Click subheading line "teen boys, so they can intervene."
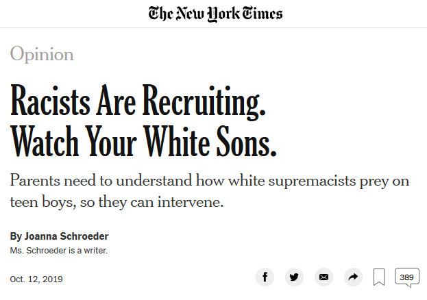 [x=117, y=202]
